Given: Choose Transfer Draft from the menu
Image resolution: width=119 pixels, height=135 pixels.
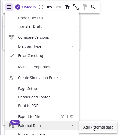Looking at the screenshot, I should [42, 26].
